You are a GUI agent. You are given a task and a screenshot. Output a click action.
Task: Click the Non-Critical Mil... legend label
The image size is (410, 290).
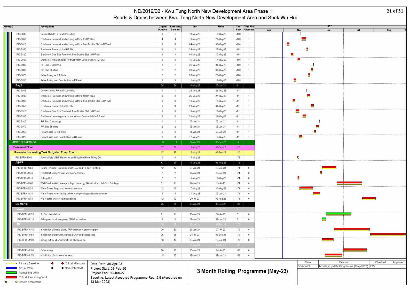click(x=75, y=268)
